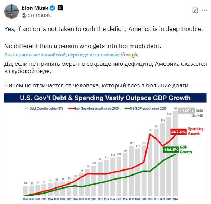The width and height of the screenshot is (211, 204).
Task: Open Elon Musk's profile avatar
Action: (12, 12)
